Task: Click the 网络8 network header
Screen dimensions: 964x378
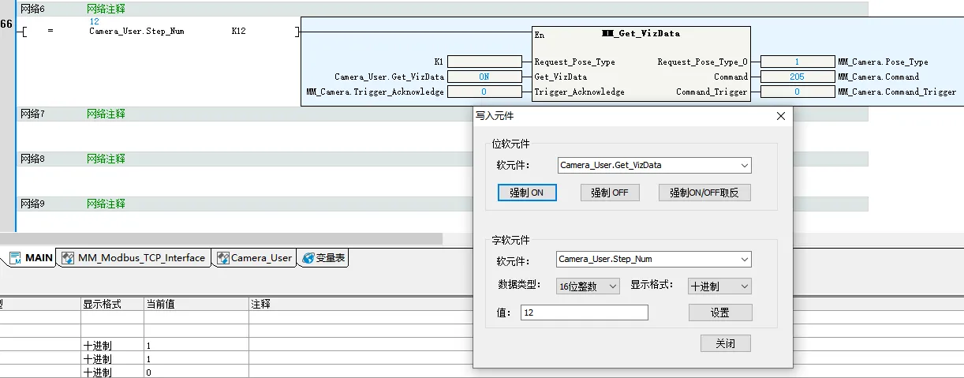Action: pyautogui.click(x=32, y=159)
